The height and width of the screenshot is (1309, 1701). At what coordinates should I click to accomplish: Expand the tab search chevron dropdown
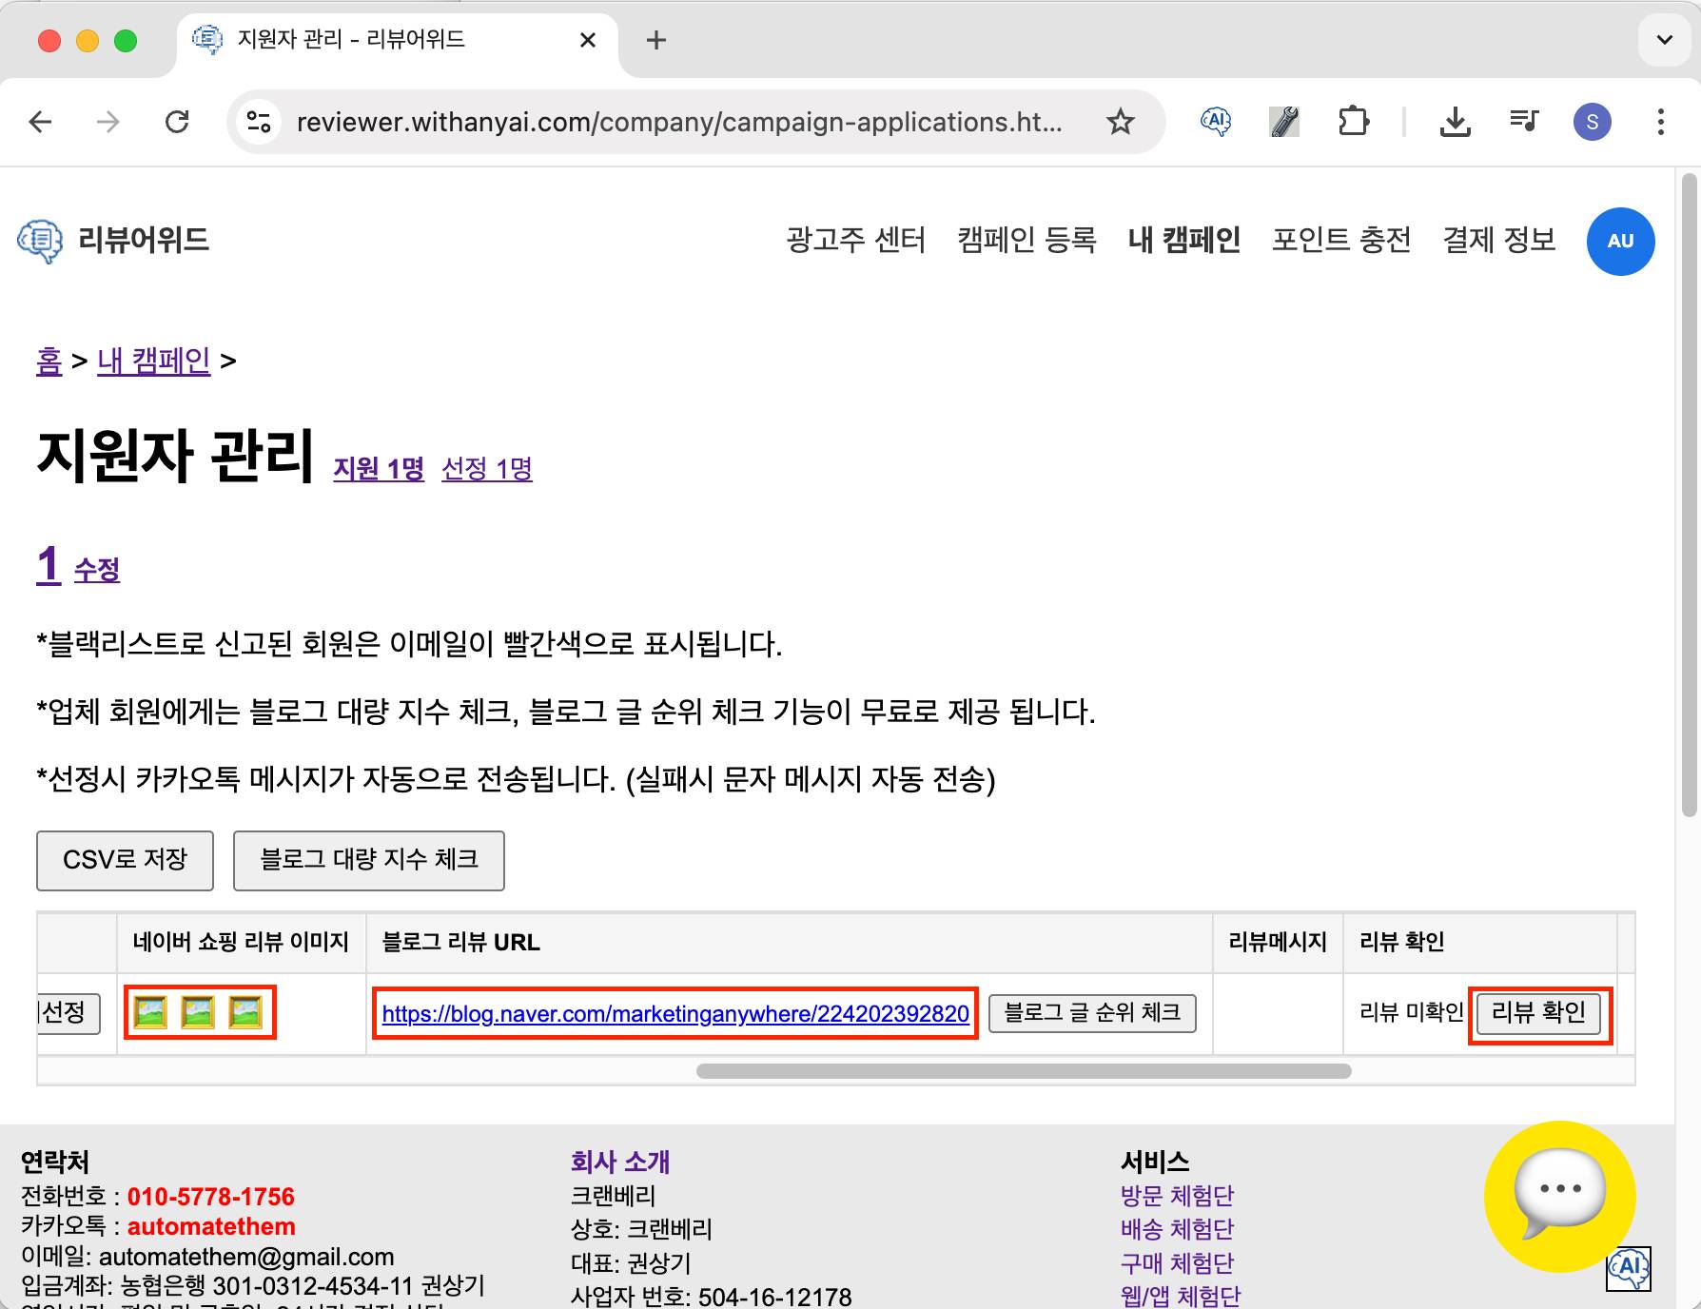1664,40
